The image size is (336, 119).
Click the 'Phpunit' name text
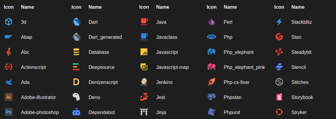point(232,112)
